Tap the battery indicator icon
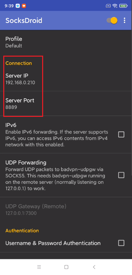The height and width of the screenshot is (275, 132). pos(123,6)
